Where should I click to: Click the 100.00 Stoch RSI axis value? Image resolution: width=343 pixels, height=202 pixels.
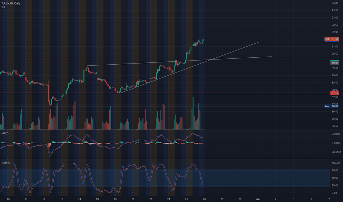click(336, 163)
